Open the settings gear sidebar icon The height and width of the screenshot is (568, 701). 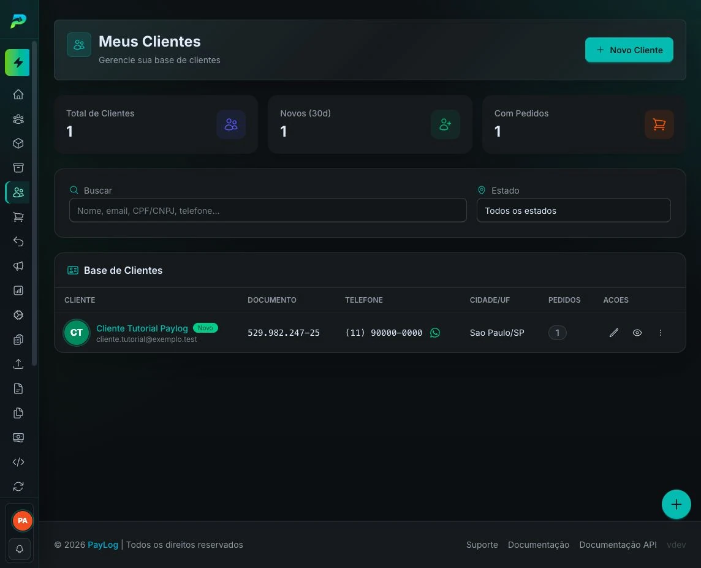pos(18,315)
